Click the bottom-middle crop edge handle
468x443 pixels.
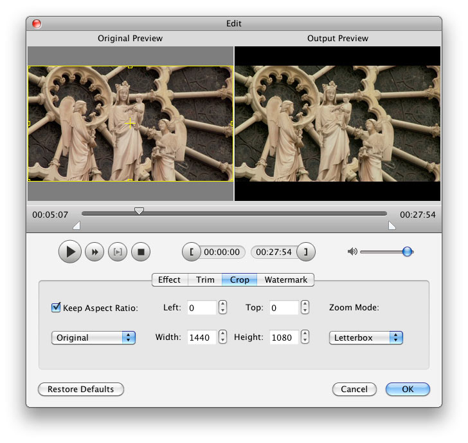click(130, 180)
